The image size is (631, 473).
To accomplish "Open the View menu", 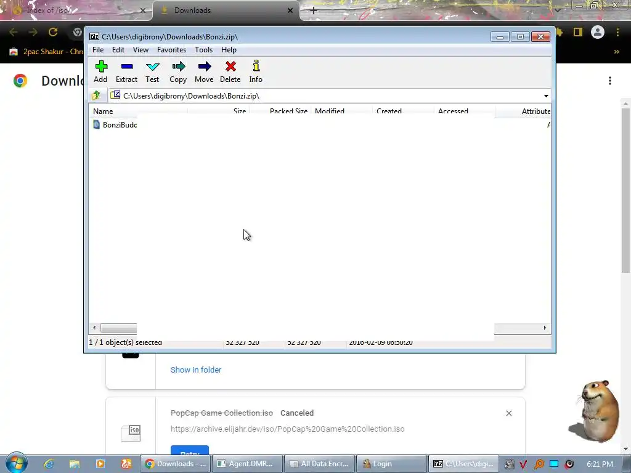I will tap(141, 50).
